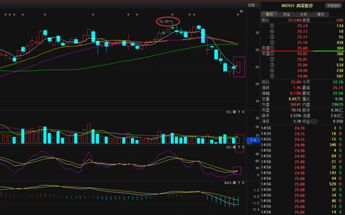The image size is (345, 215).
Task: Open help for MACD indicator
Action: (x=239, y=183)
